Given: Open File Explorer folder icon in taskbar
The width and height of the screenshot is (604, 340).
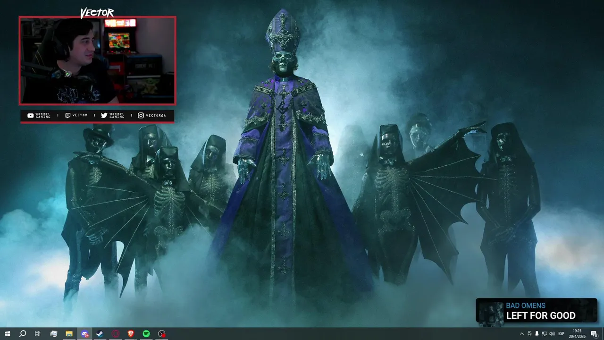Looking at the screenshot, I should tap(69, 334).
